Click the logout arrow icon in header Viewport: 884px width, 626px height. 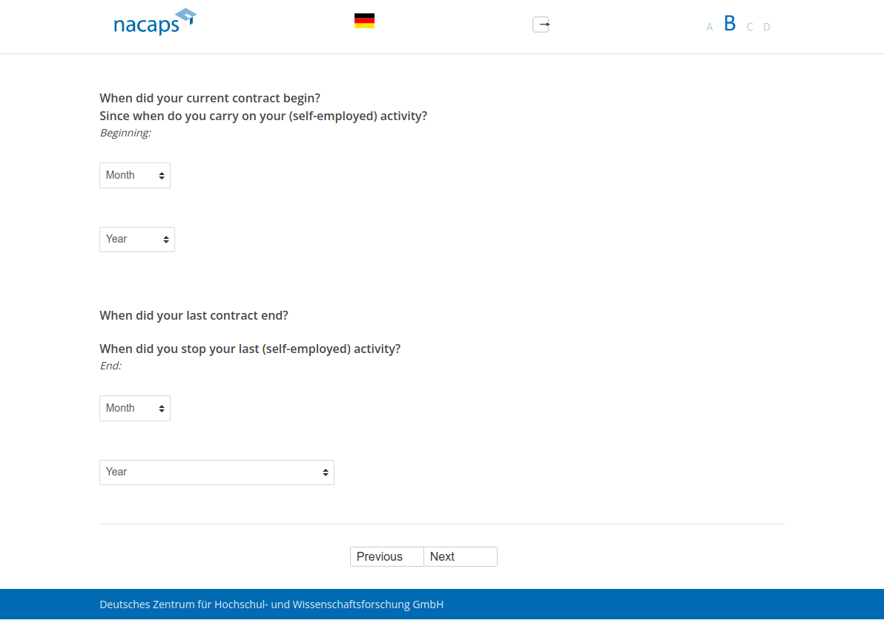tap(541, 24)
